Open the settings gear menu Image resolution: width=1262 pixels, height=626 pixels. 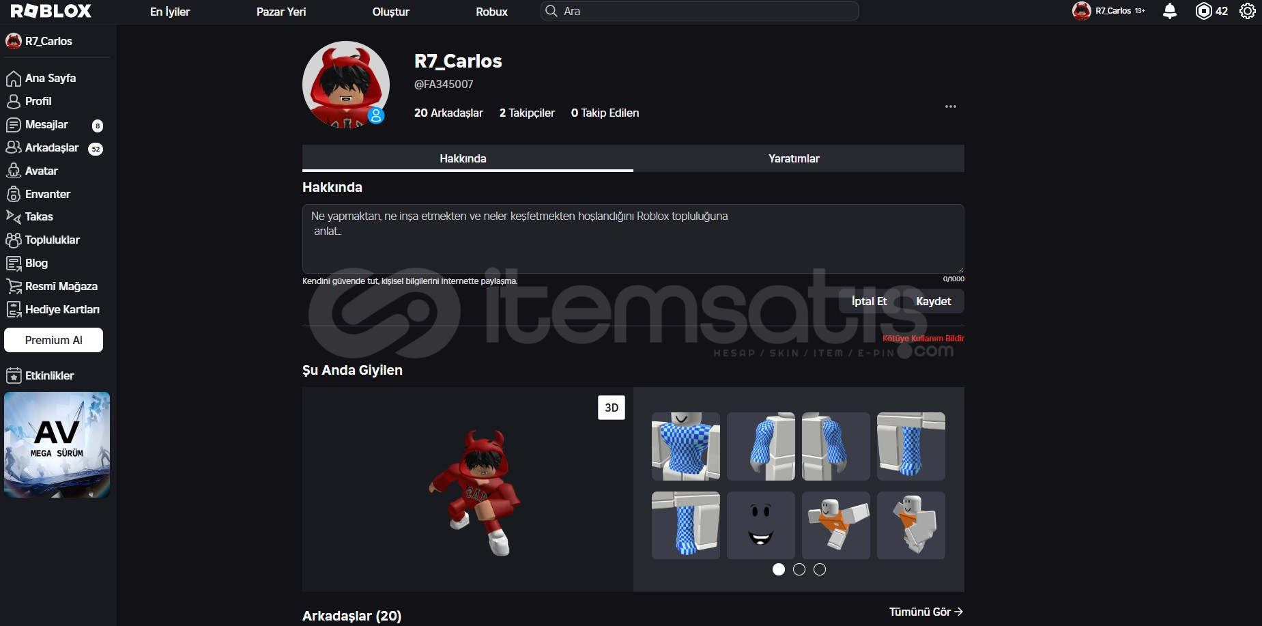1248,11
